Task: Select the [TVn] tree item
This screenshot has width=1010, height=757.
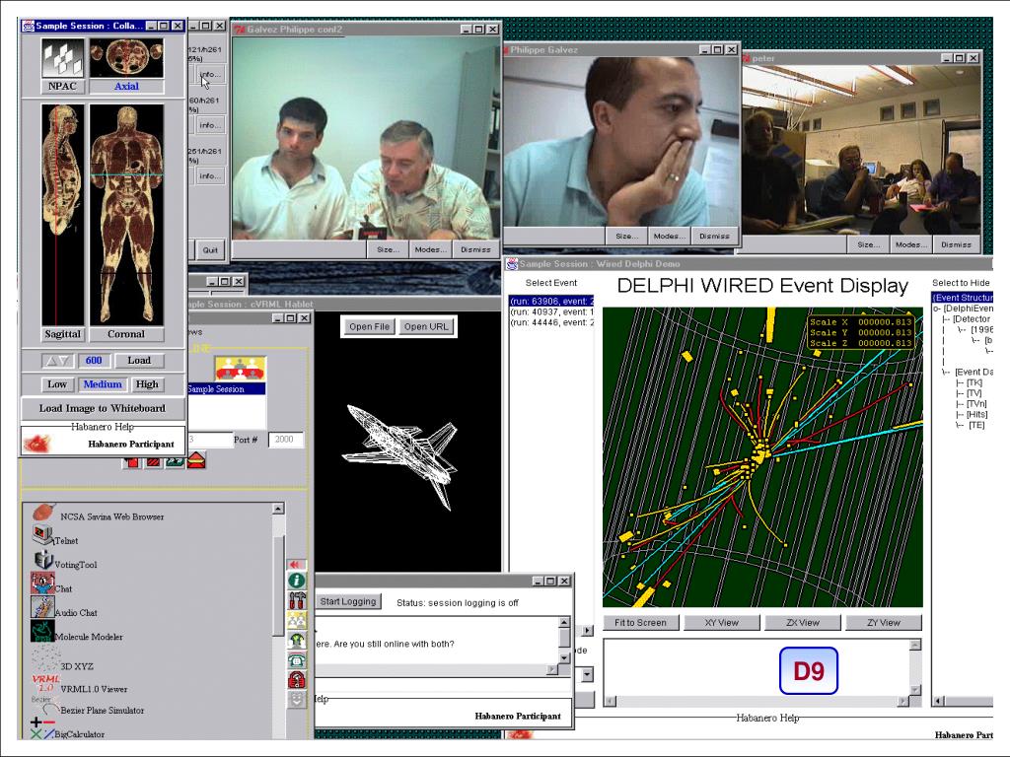Action: (x=977, y=403)
